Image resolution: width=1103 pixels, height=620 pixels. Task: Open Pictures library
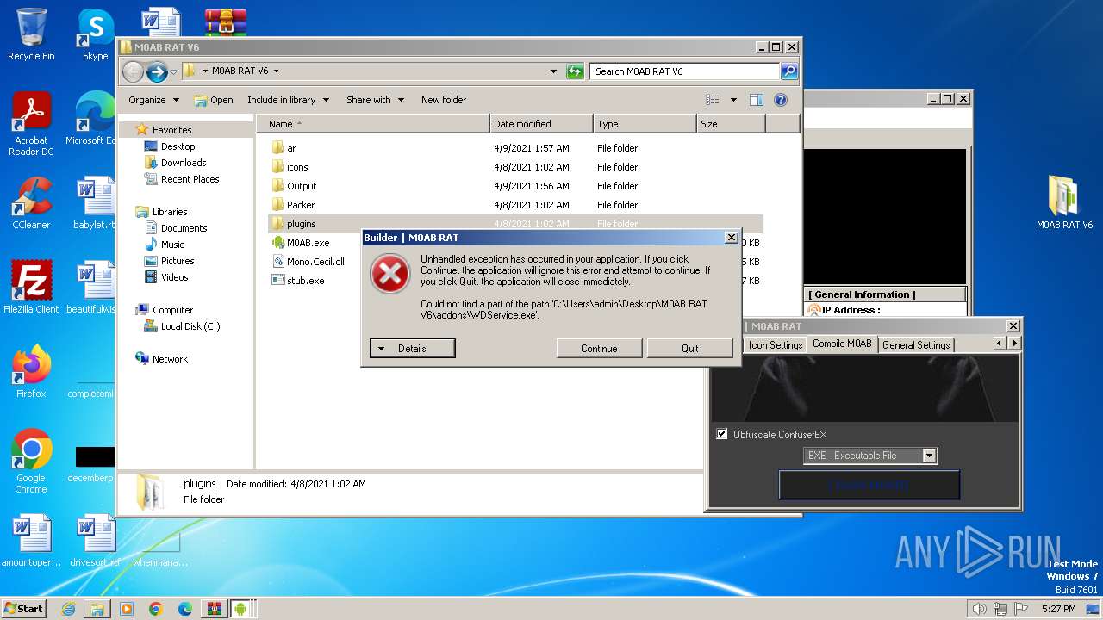[x=178, y=261]
